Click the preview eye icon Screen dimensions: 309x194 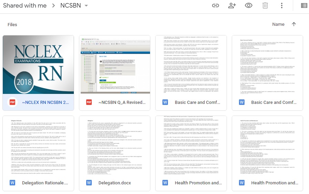click(249, 6)
